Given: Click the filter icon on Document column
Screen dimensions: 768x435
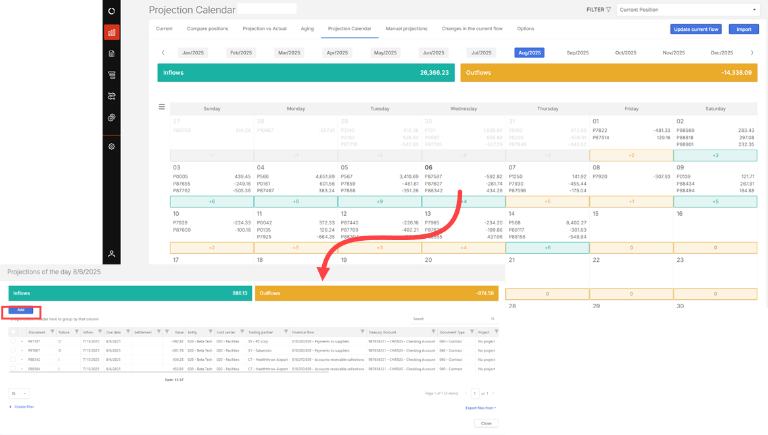Looking at the screenshot, I should tap(51, 332).
